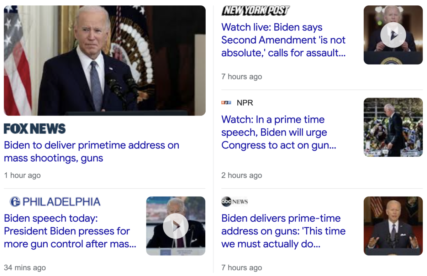Click the New York Post logo

(x=255, y=11)
